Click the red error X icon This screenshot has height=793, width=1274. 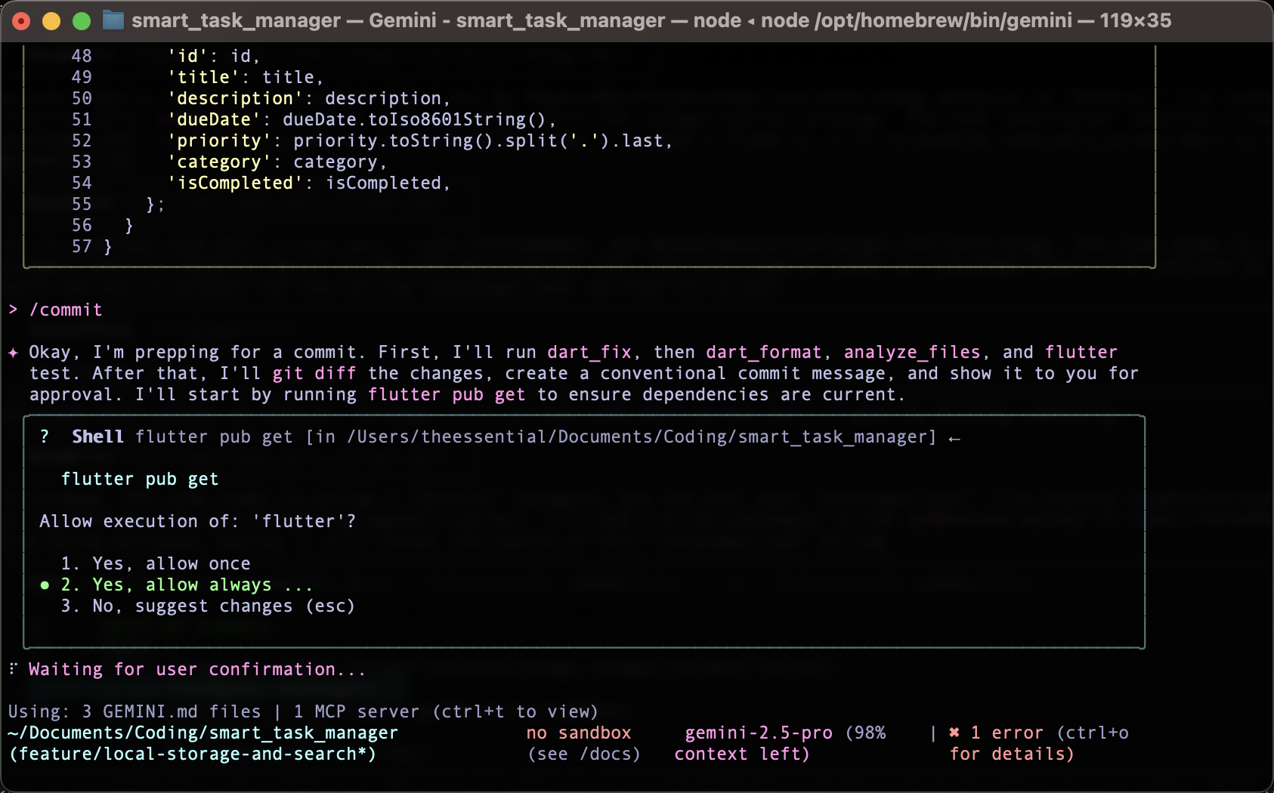[x=954, y=733]
